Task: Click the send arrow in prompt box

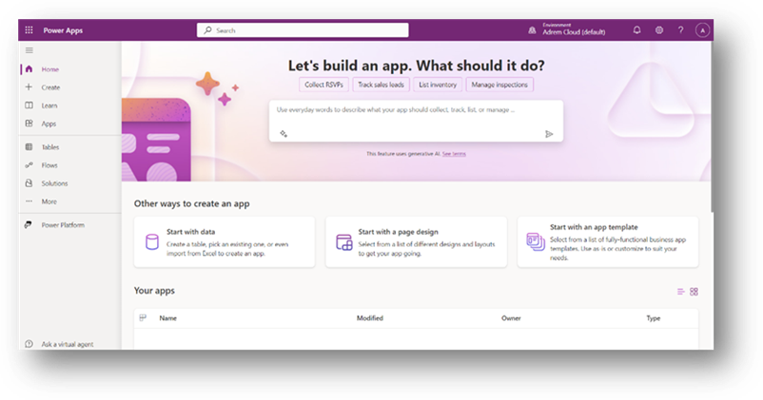Action: click(x=549, y=134)
